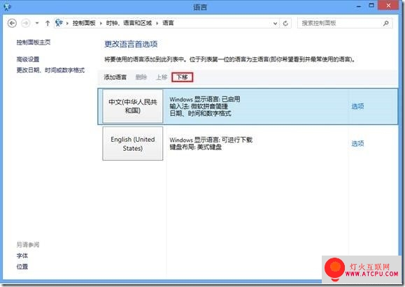The image size is (405, 287).
Task: Select the 中文(中华人民共和国) language tile
Action: point(133,106)
